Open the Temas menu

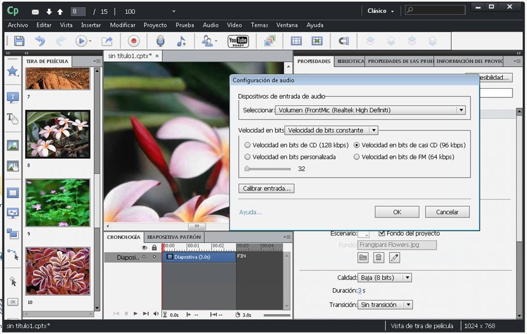click(x=259, y=25)
